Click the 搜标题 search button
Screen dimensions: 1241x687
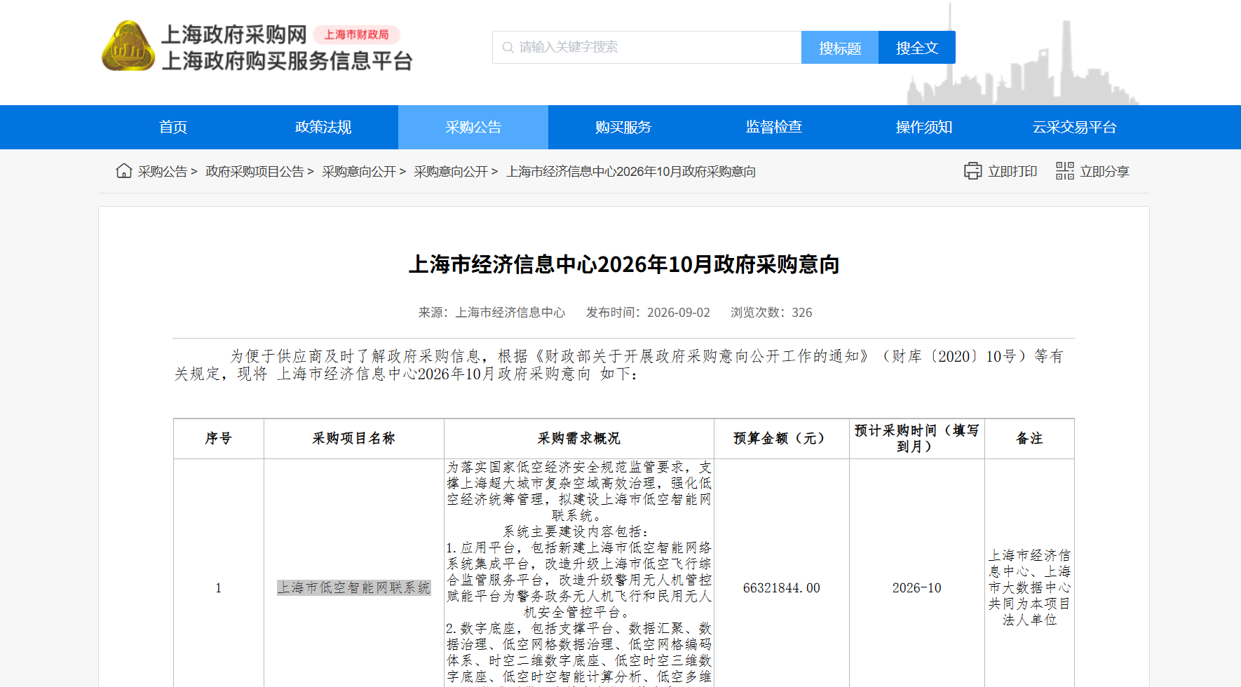pos(840,48)
